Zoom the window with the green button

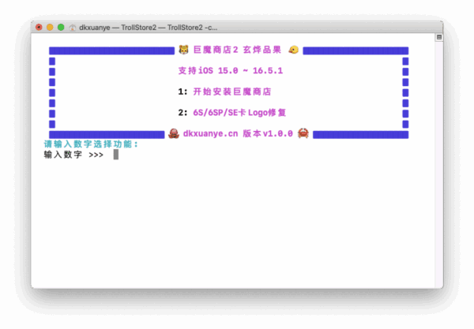click(x=61, y=27)
